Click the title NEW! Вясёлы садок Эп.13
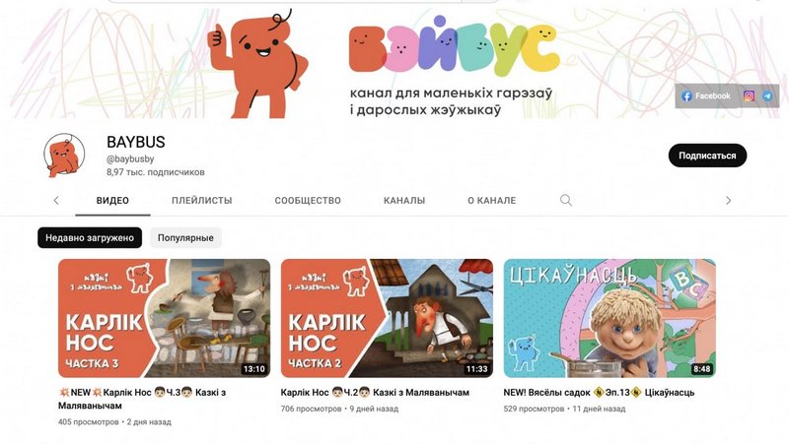This screenshot has width=789, height=444. 599,392
